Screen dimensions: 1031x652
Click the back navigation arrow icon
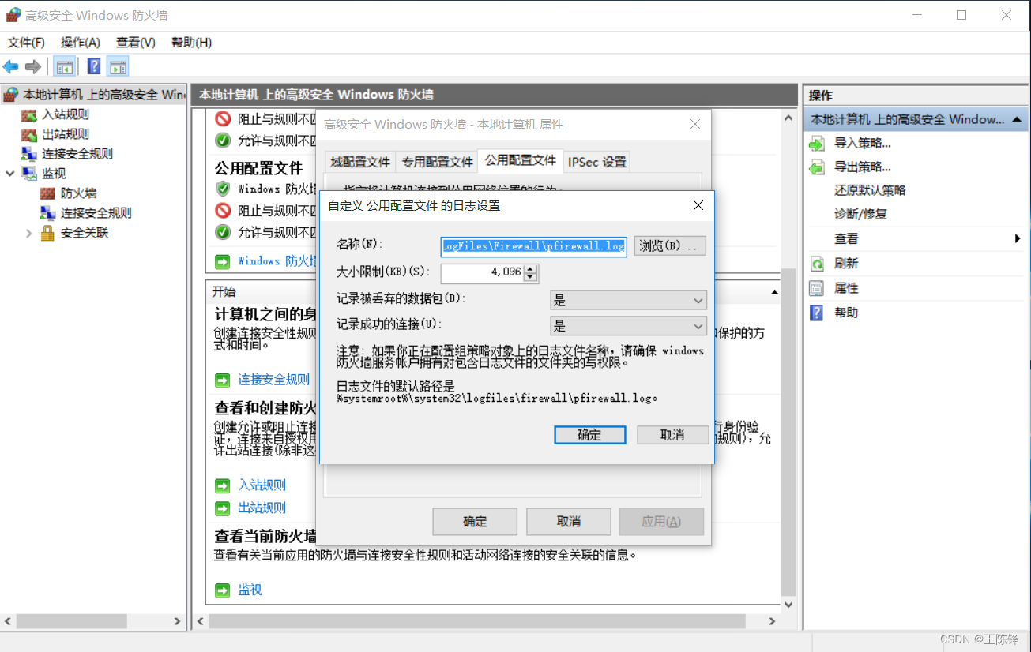click(x=10, y=66)
